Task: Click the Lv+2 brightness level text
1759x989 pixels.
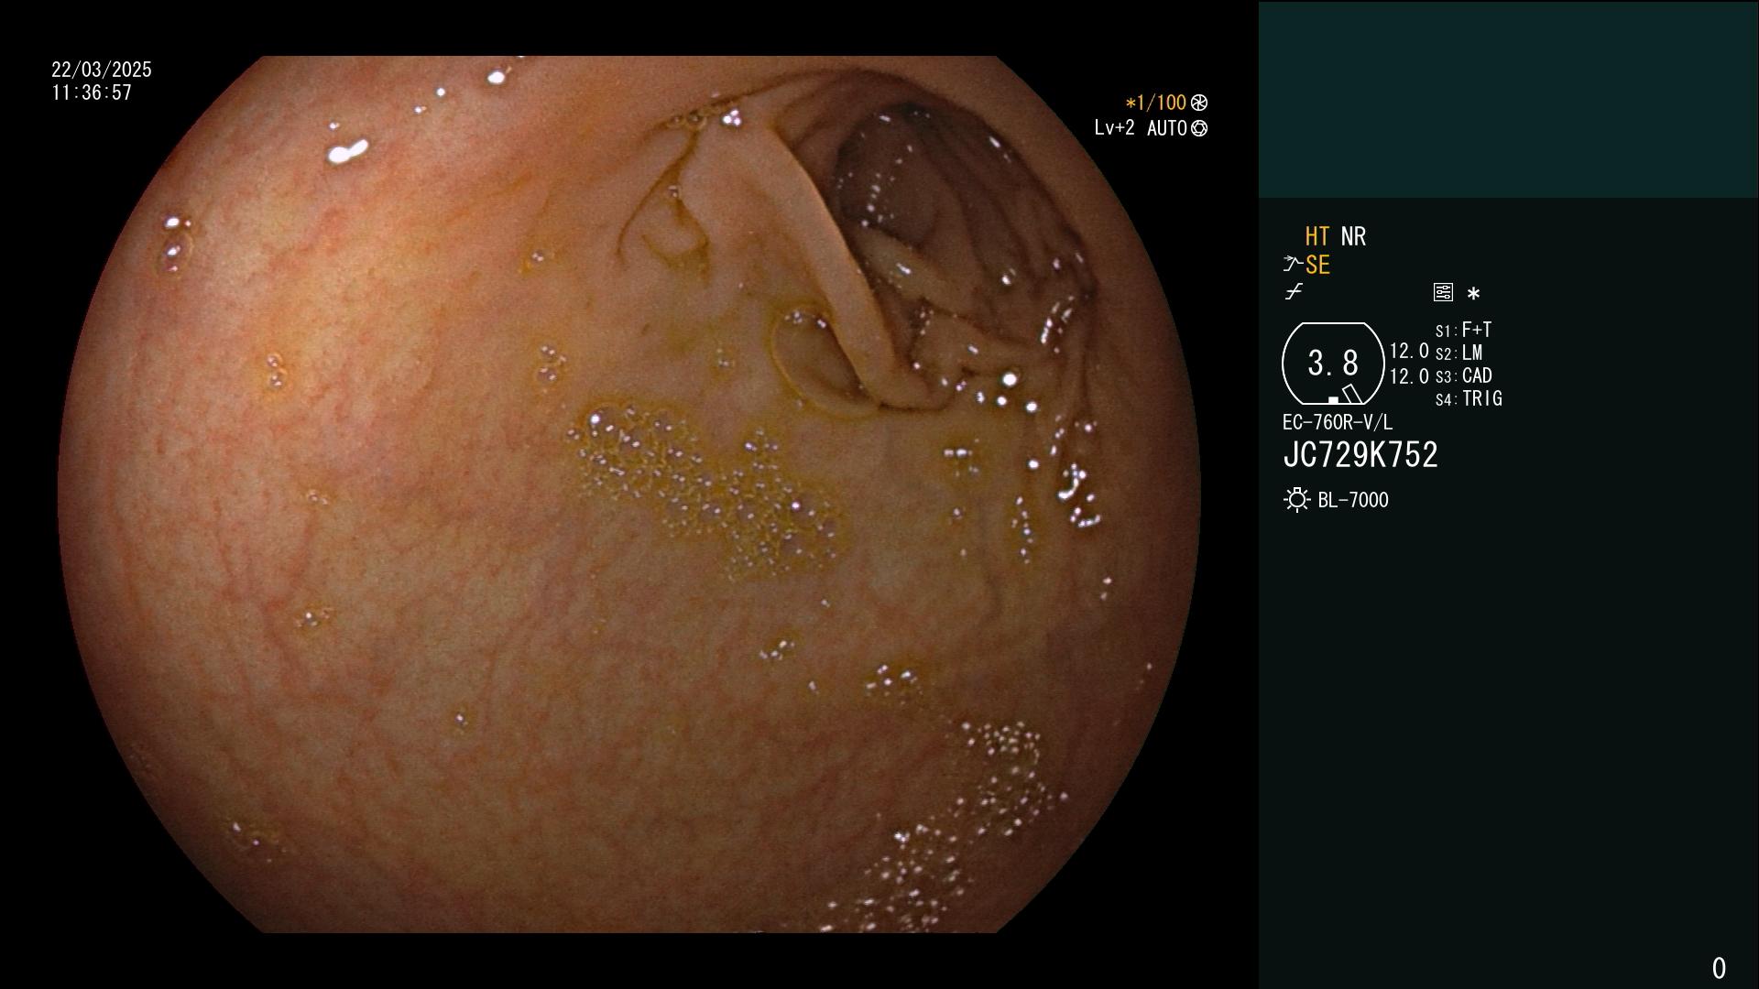Action: tap(1114, 128)
